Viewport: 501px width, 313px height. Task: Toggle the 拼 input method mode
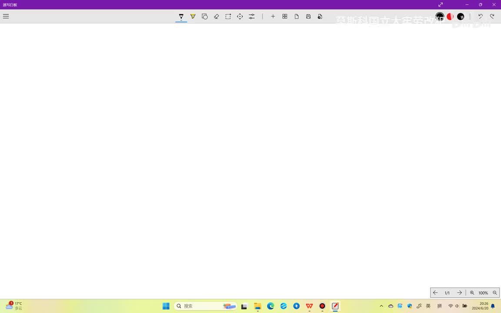coord(440,306)
